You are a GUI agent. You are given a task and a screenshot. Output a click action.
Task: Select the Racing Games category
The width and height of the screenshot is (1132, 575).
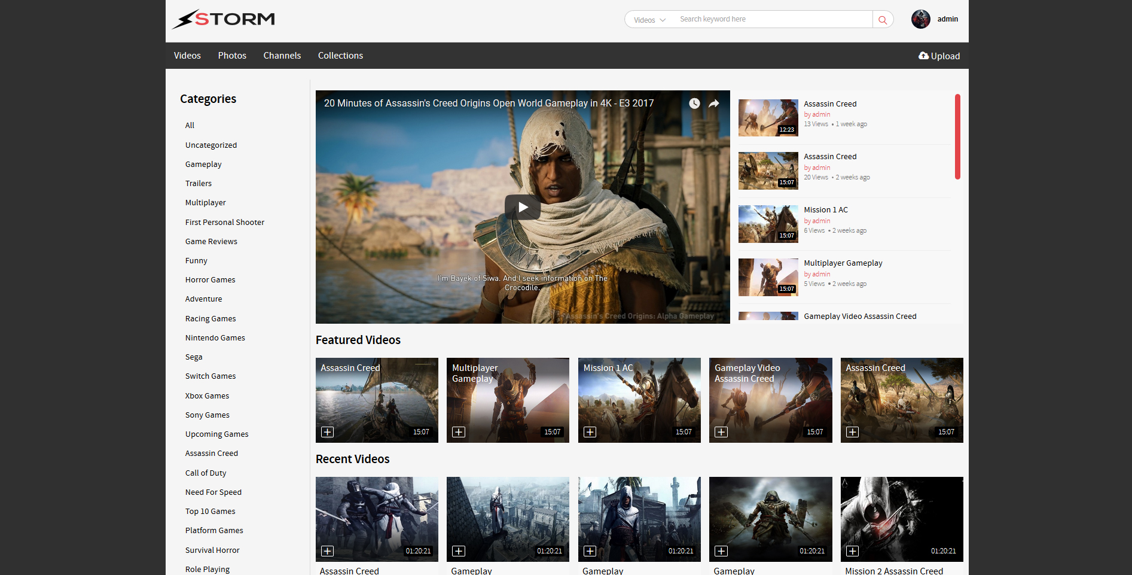pyautogui.click(x=210, y=319)
